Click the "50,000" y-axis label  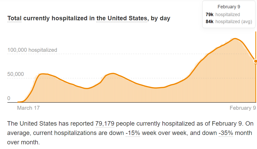(x=16, y=74)
